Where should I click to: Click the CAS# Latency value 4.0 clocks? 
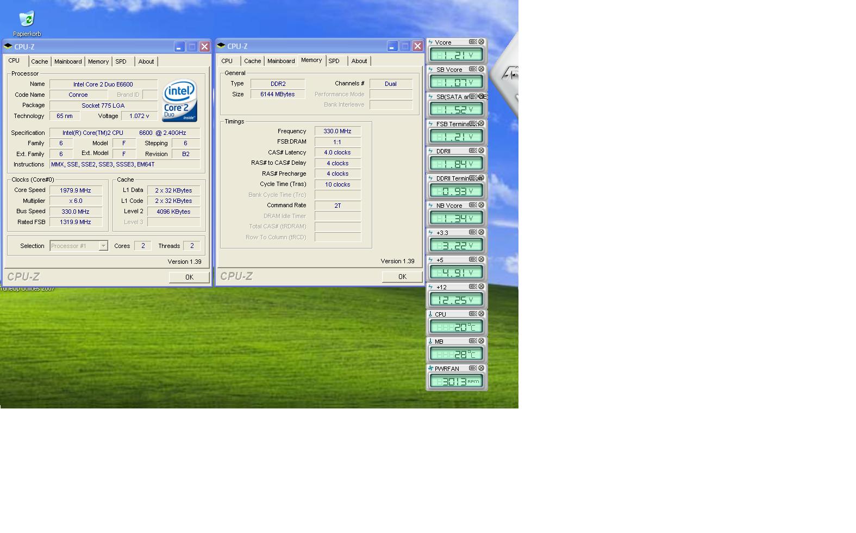338,153
